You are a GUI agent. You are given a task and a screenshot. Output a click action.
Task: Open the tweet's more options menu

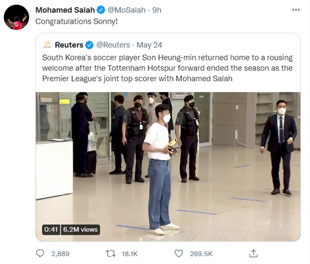pos(295,10)
